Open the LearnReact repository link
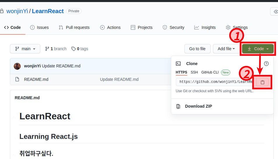Screen dimensions: 278x159 click(x=48, y=11)
